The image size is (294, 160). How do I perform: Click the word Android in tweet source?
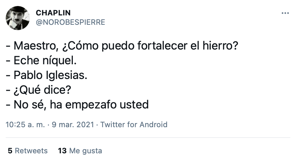coord(153,125)
